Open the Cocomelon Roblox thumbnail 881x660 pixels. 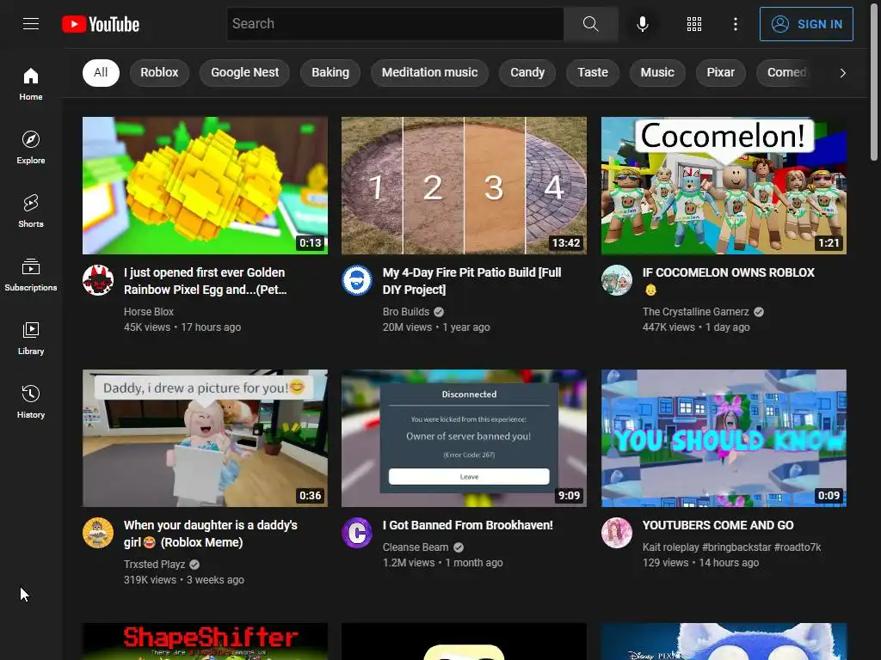pyautogui.click(x=724, y=186)
